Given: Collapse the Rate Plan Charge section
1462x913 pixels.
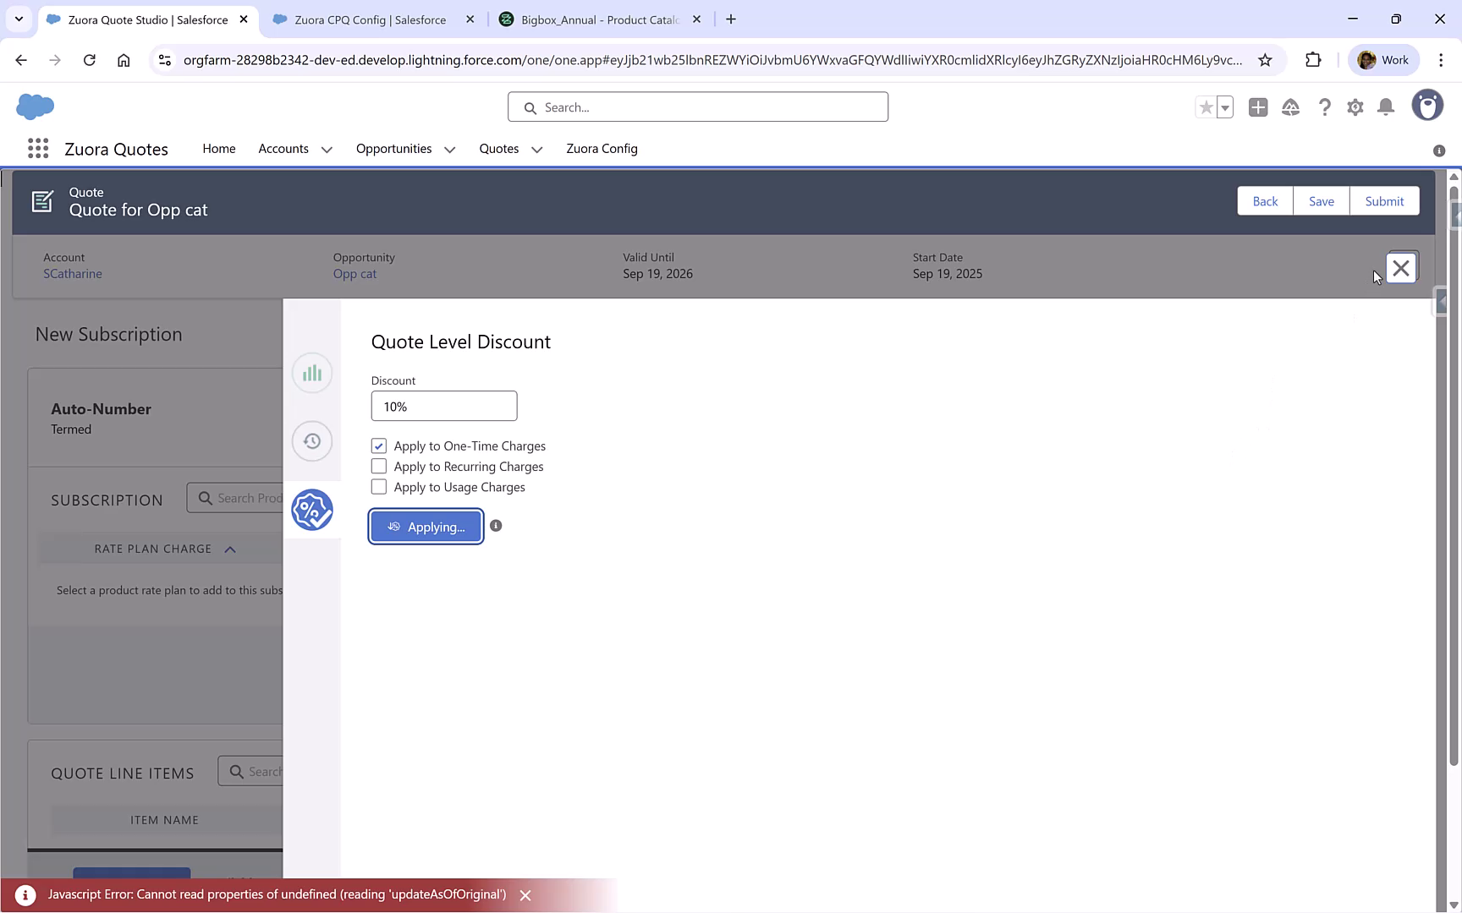Looking at the screenshot, I should pyautogui.click(x=230, y=549).
